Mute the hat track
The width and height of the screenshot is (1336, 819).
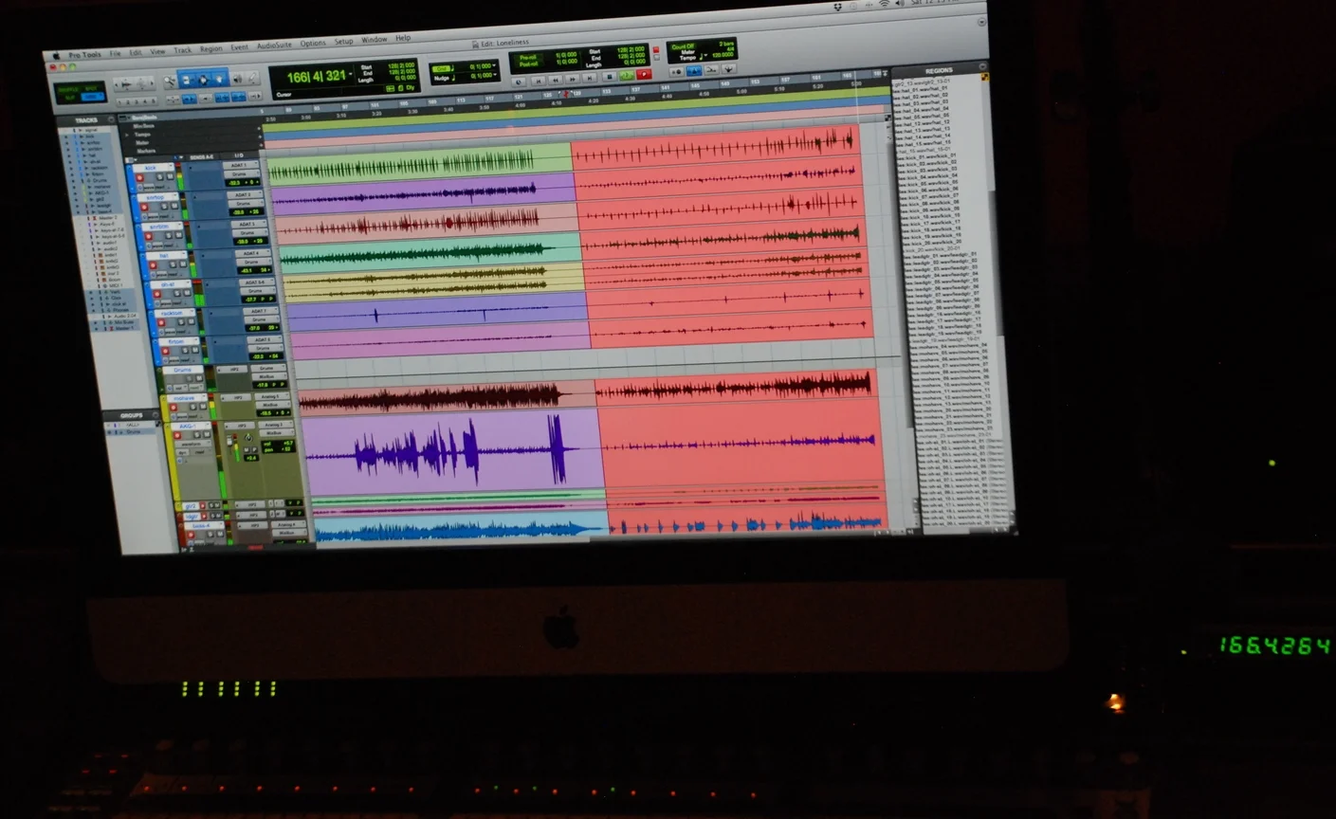coord(183,264)
